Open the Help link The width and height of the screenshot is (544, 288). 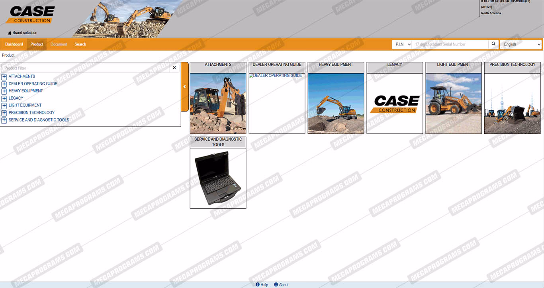(x=262, y=285)
